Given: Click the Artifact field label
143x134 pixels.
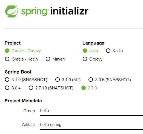Looking at the screenshot, I should (x=28, y=125).
